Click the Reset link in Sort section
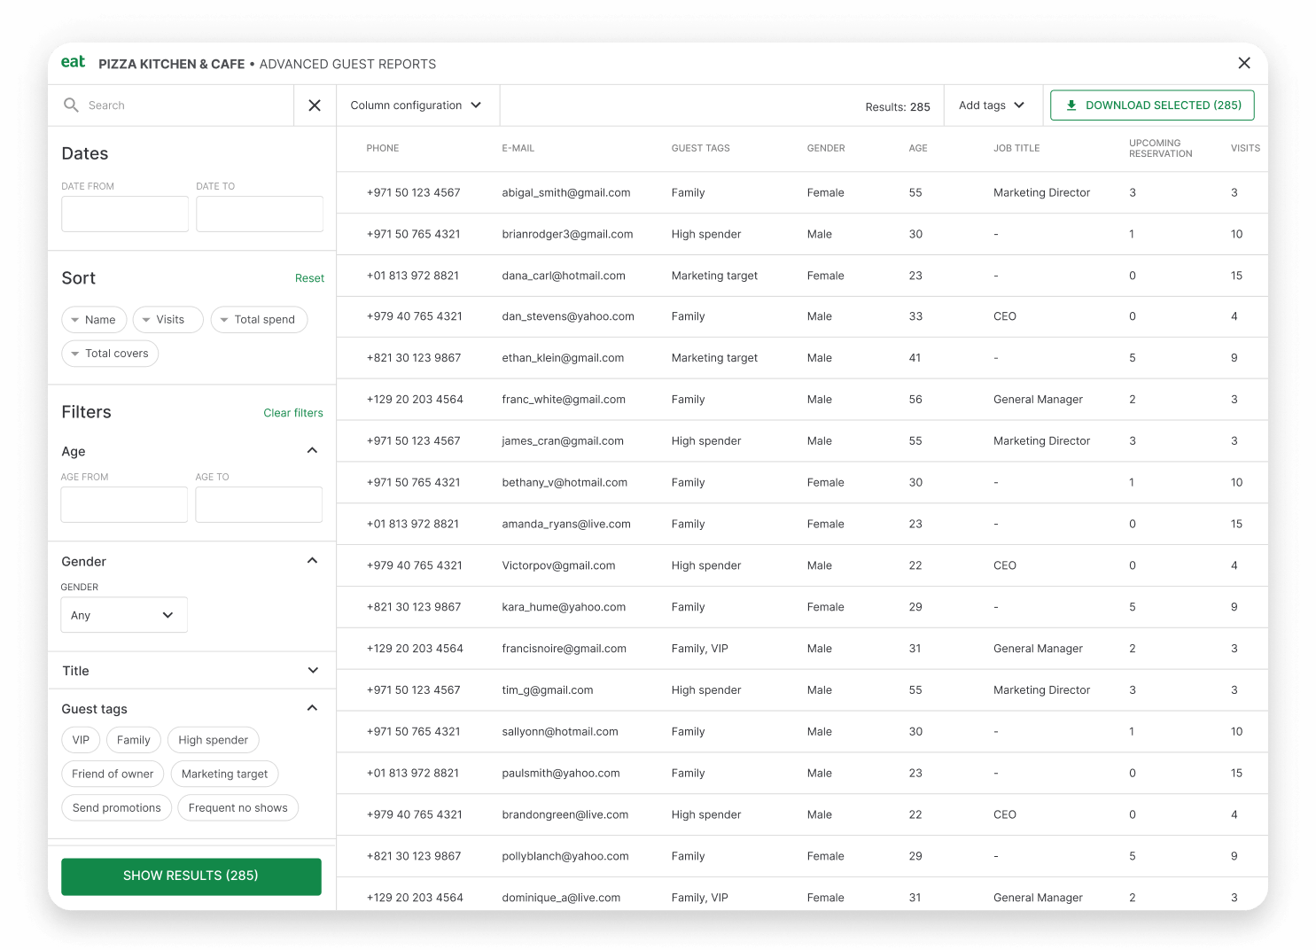Image resolution: width=1316 pixels, height=950 pixels. point(309,277)
